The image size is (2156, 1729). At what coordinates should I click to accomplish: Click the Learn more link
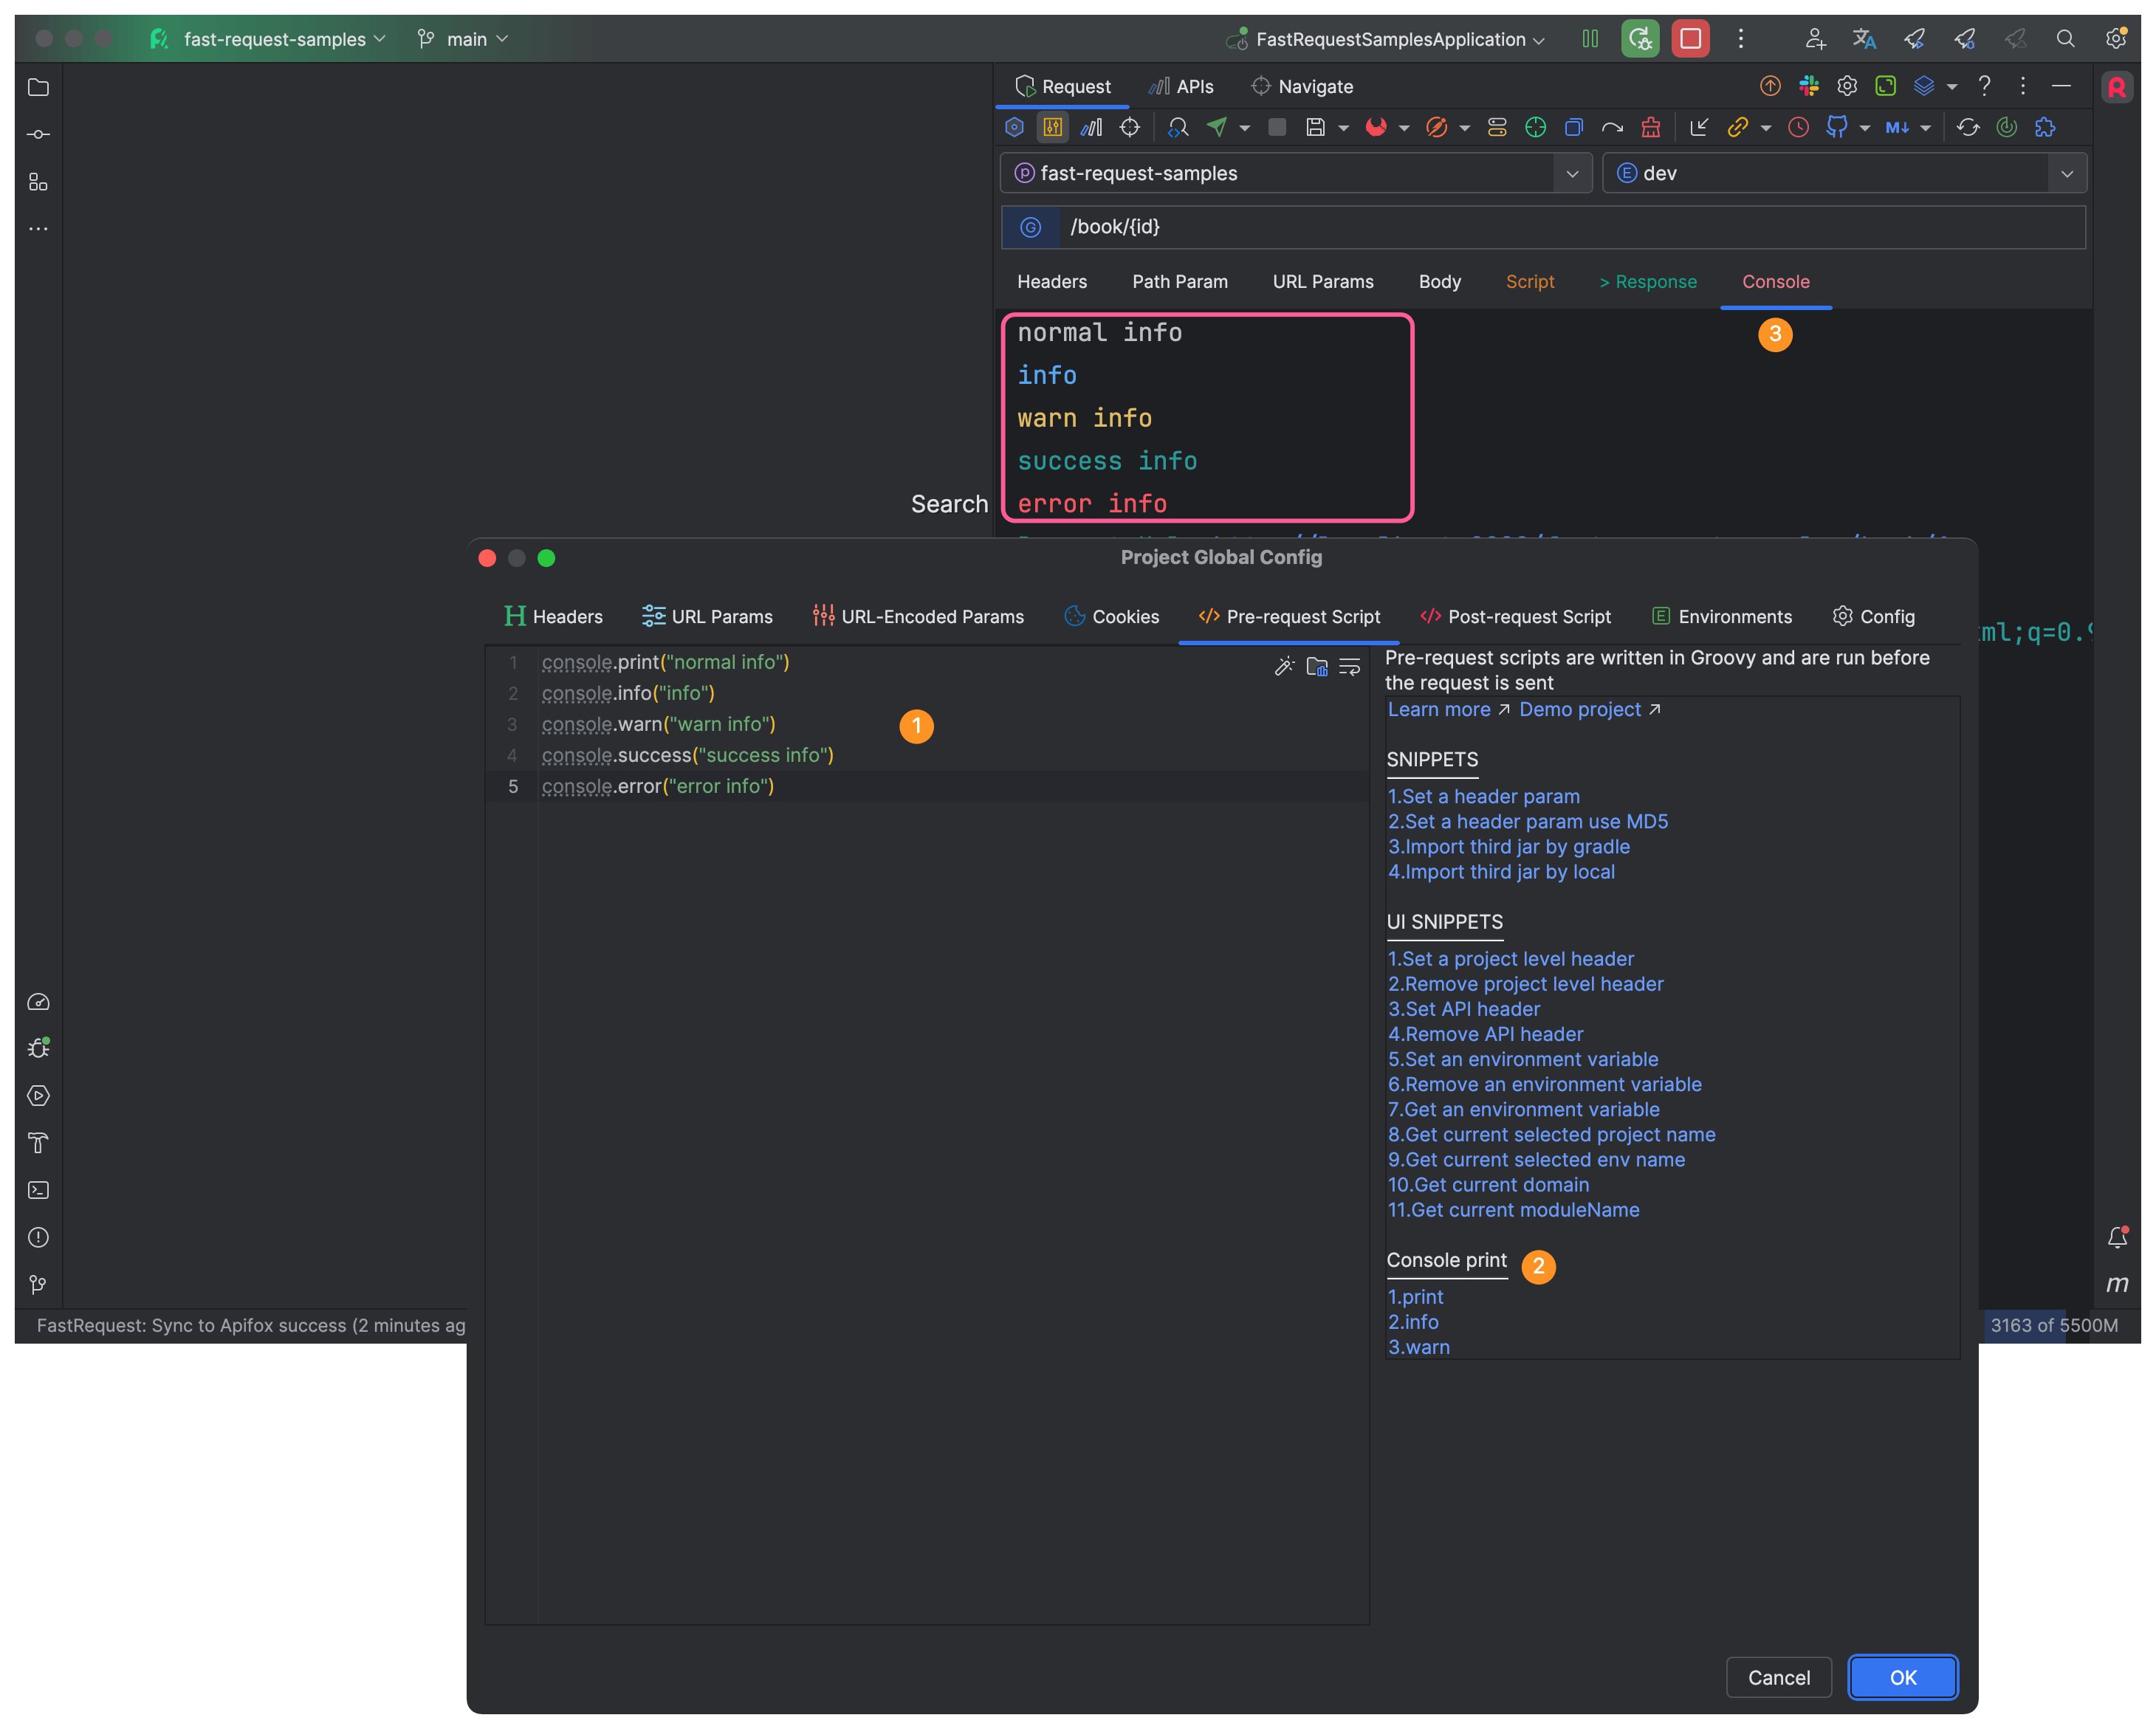[1438, 709]
